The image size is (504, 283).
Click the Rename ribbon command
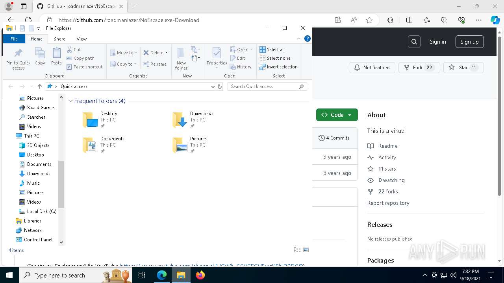[154, 64]
